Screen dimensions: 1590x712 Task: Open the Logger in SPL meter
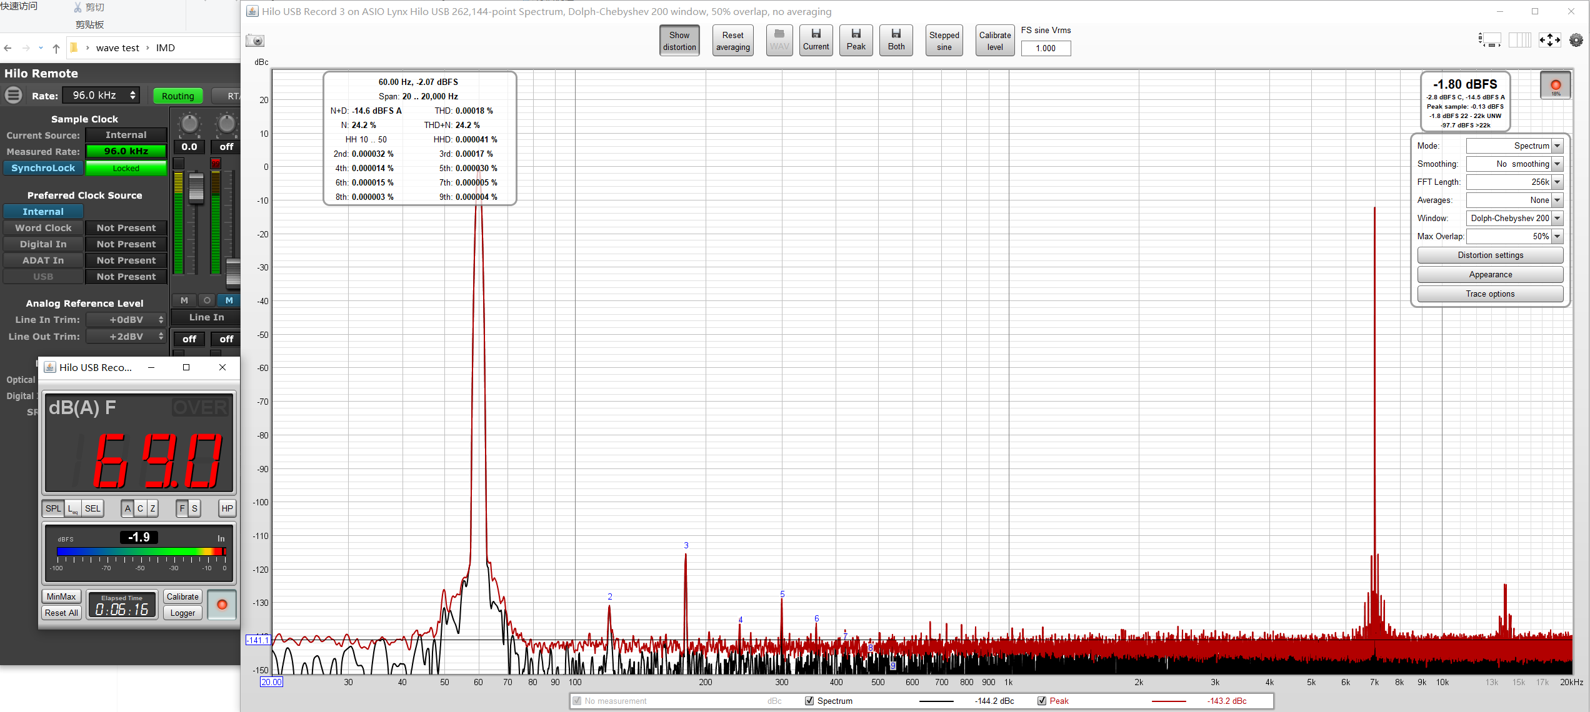pos(182,613)
